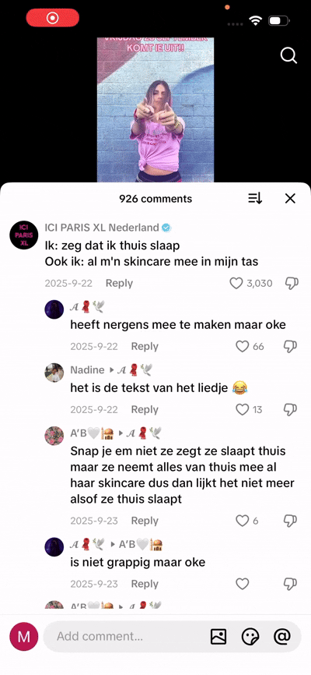Open Nadine's profile name link
Image resolution: width=311 pixels, height=675 pixels.
[x=87, y=369]
